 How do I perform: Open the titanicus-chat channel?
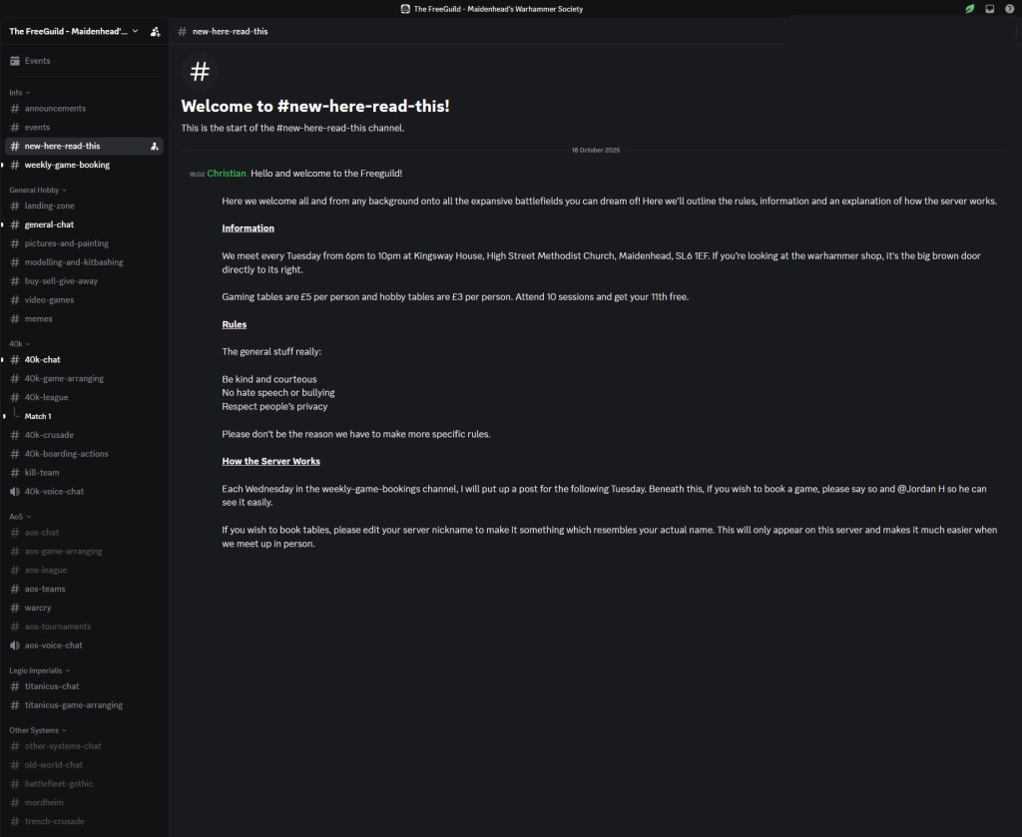point(52,686)
